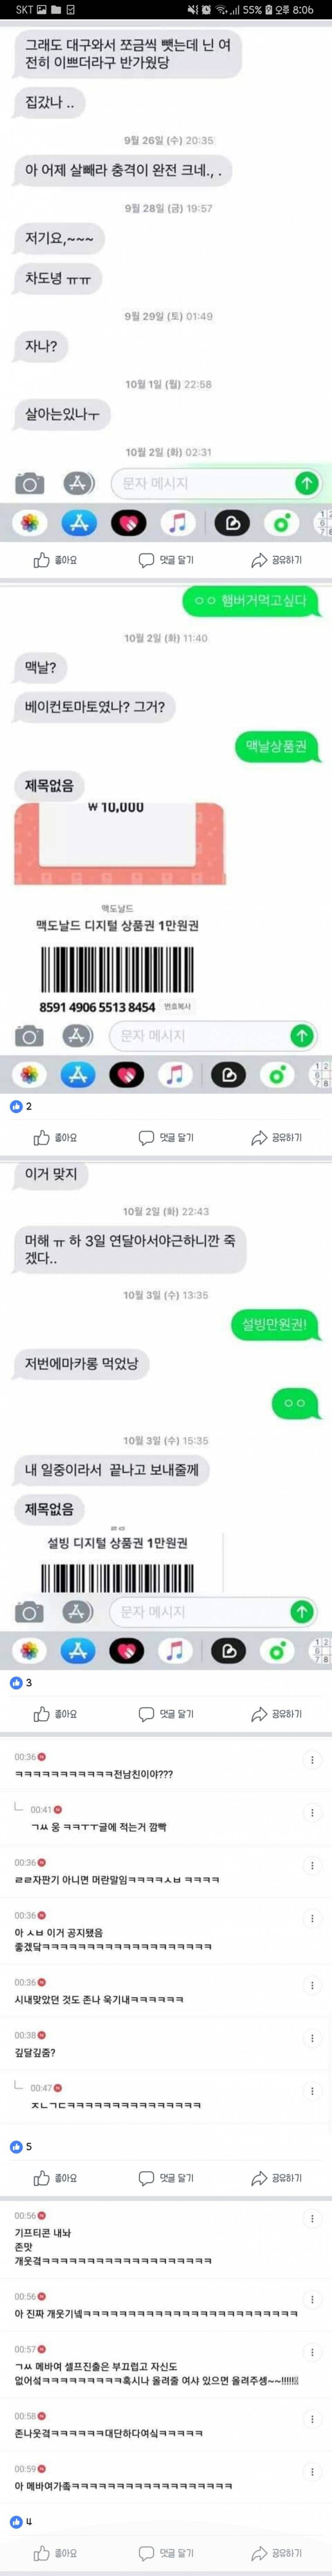Tap green send arrow under McDonald's barcode

301,1035
